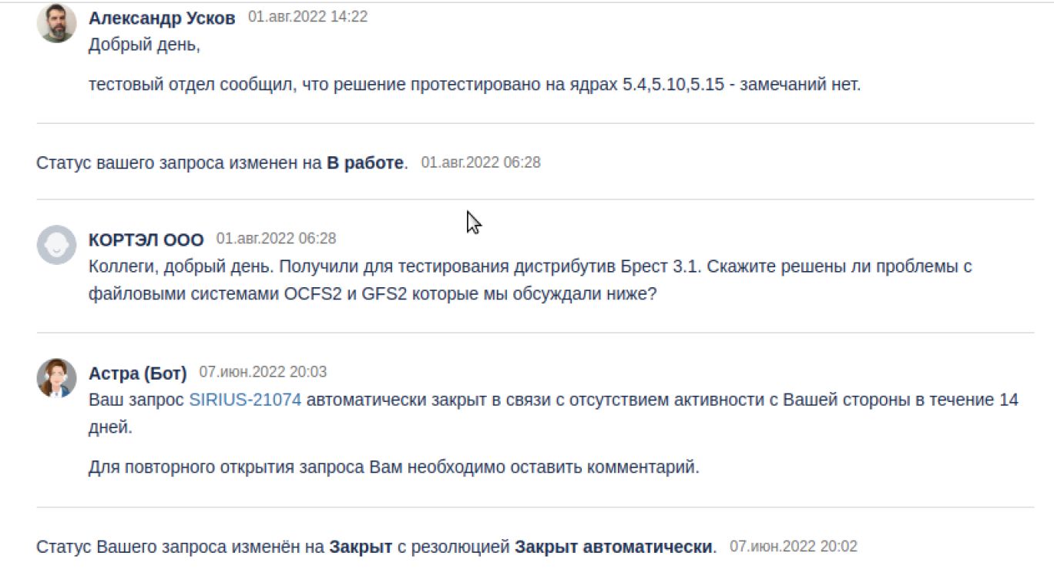This screenshot has height=576, width=1054.
Task: Click Александр Усков's profile photo avatar
Action: coord(56,23)
